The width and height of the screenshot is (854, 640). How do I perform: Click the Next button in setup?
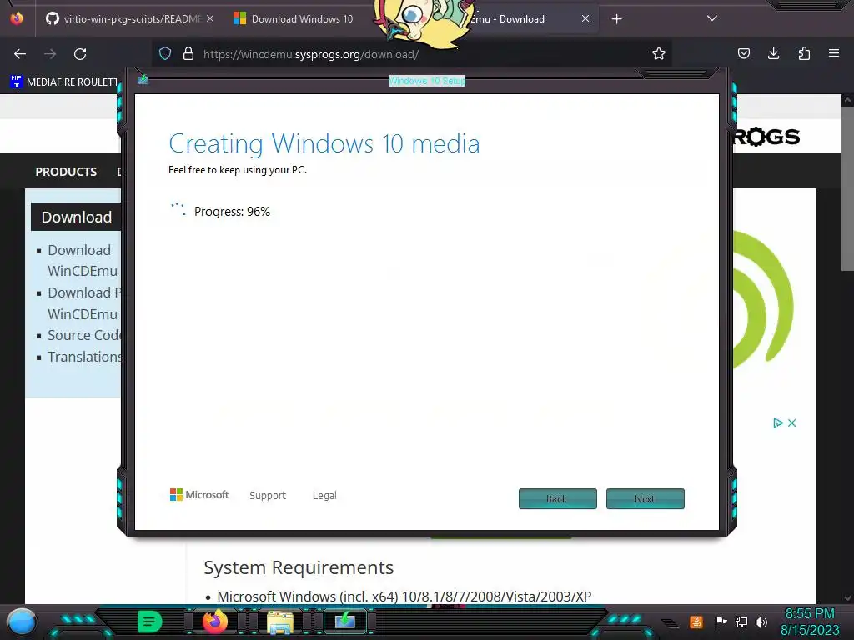coord(645,498)
